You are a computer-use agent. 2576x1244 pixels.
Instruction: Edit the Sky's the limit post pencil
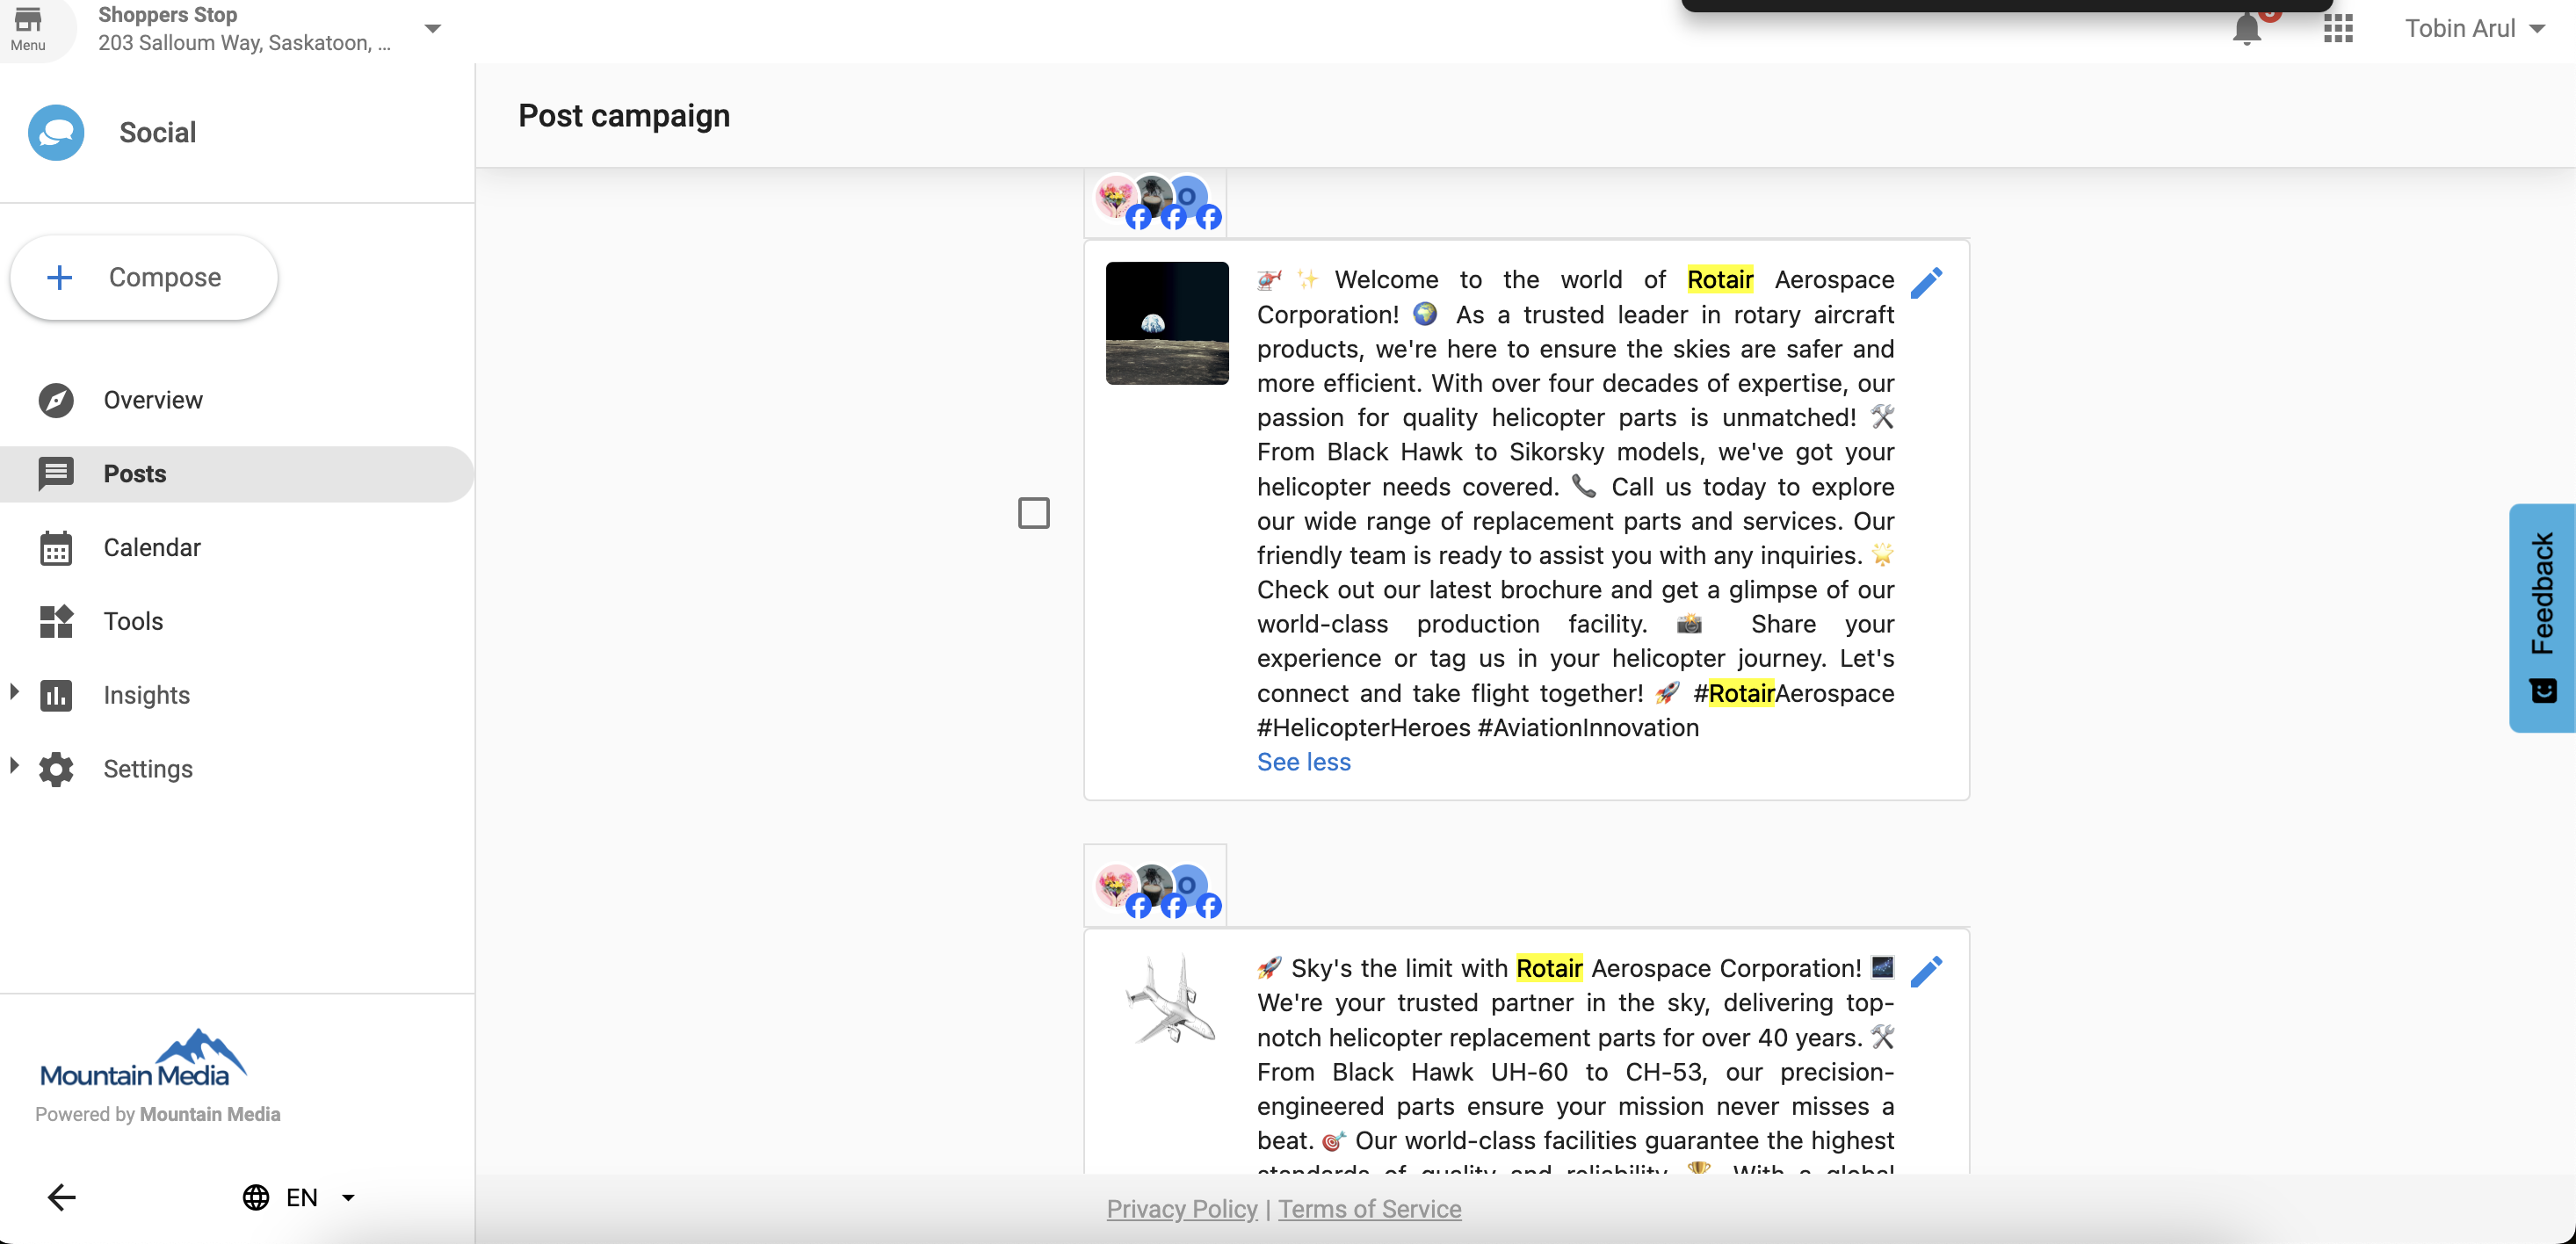[1926, 972]
